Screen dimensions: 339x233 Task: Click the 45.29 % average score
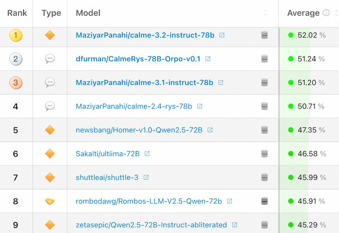coord(312,225)
